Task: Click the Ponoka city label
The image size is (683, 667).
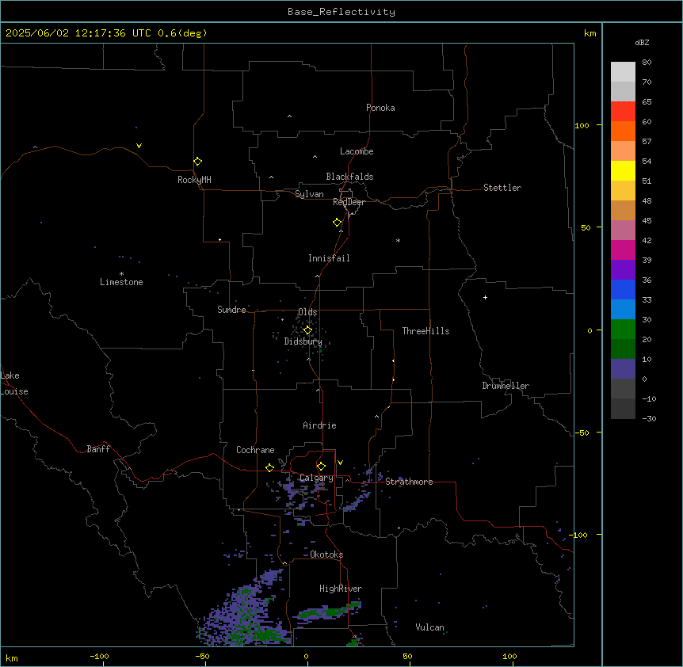Action: pyautogui.click(x=380, y=108)
